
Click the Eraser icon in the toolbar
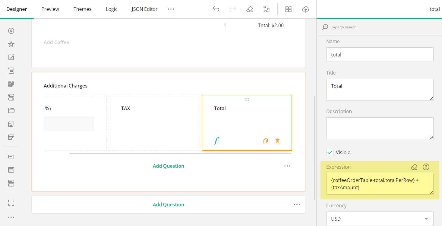coord(250,9)
